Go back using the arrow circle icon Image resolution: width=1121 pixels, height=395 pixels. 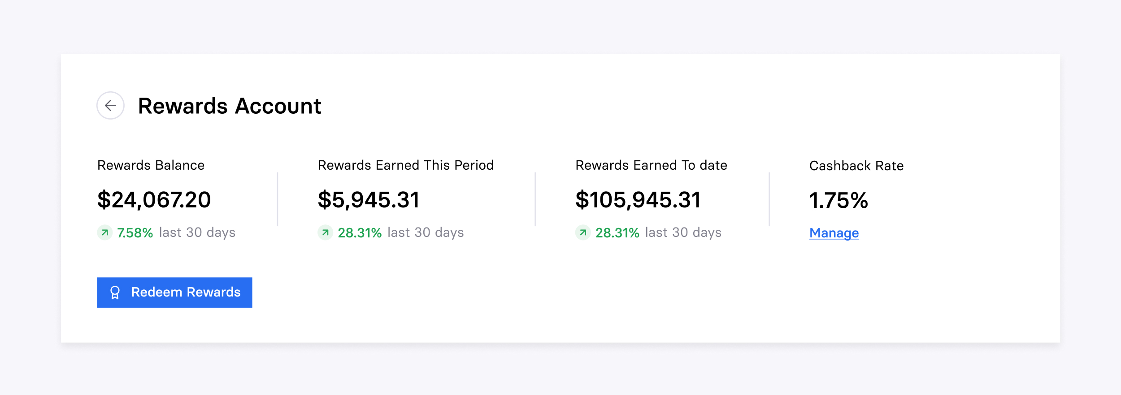(110, 106)
